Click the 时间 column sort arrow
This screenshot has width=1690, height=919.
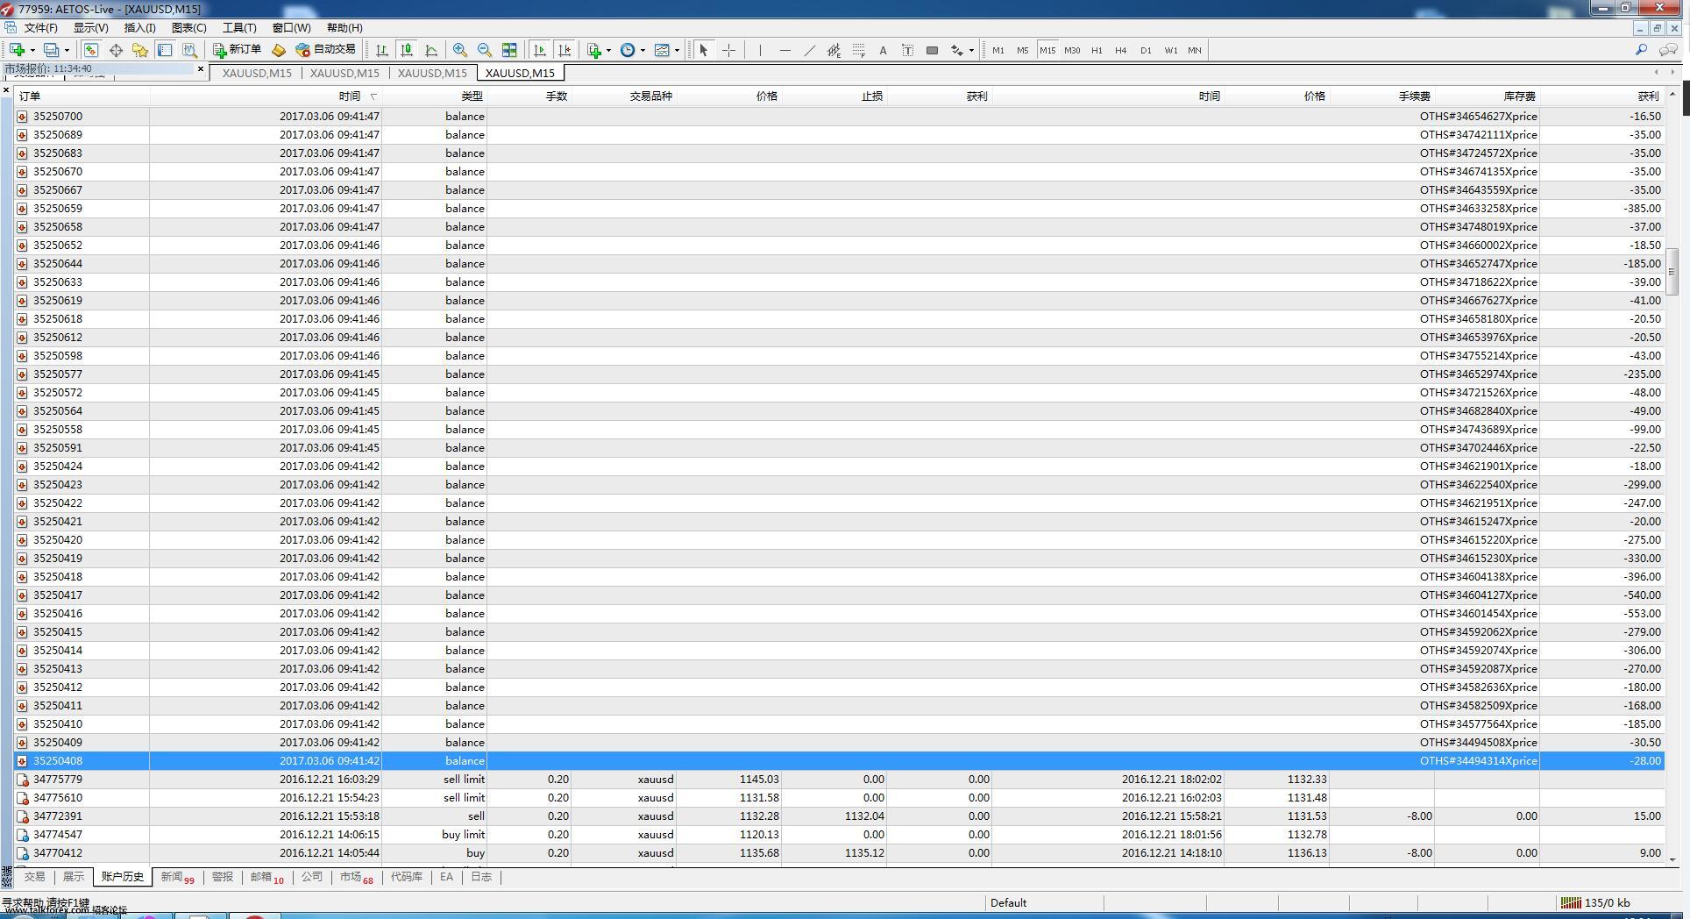tap(373, 96)
